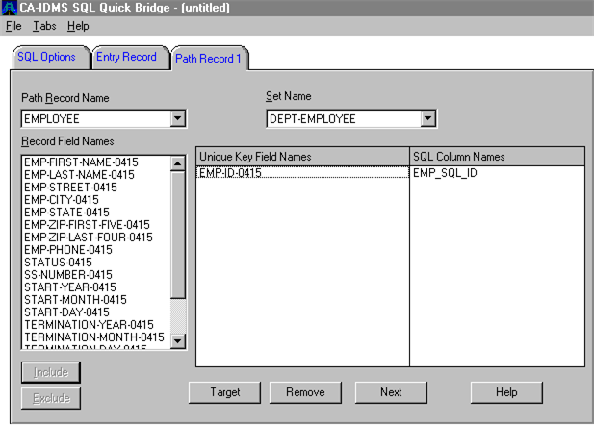Viewport: 594px width, 425px height.
Task: Select START-YEAR-0415 in the field list
Action: tap(70, 287)
